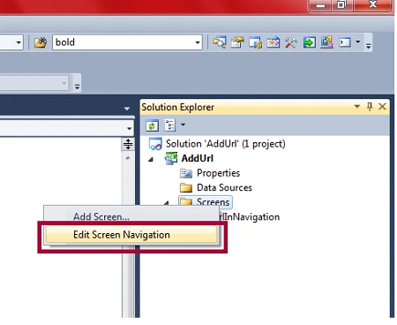Open the Solution Explorer view dropdown arrow

point(183,125)
